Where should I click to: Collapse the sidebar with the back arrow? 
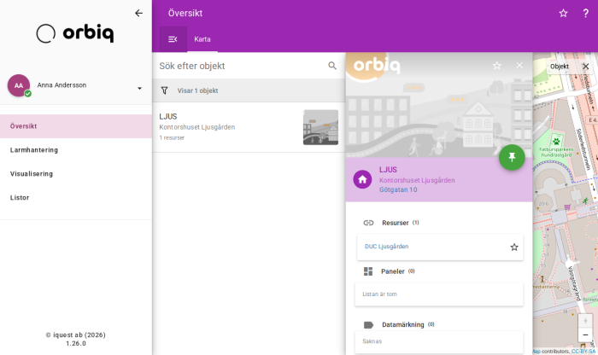pyautogui.click(x=138, y=14)
